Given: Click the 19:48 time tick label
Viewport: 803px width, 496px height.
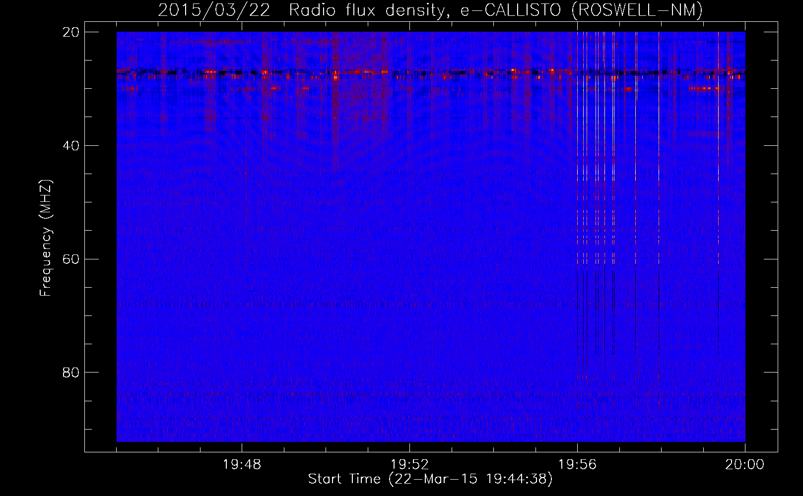Looking at the screenshot, I should 242,465.
